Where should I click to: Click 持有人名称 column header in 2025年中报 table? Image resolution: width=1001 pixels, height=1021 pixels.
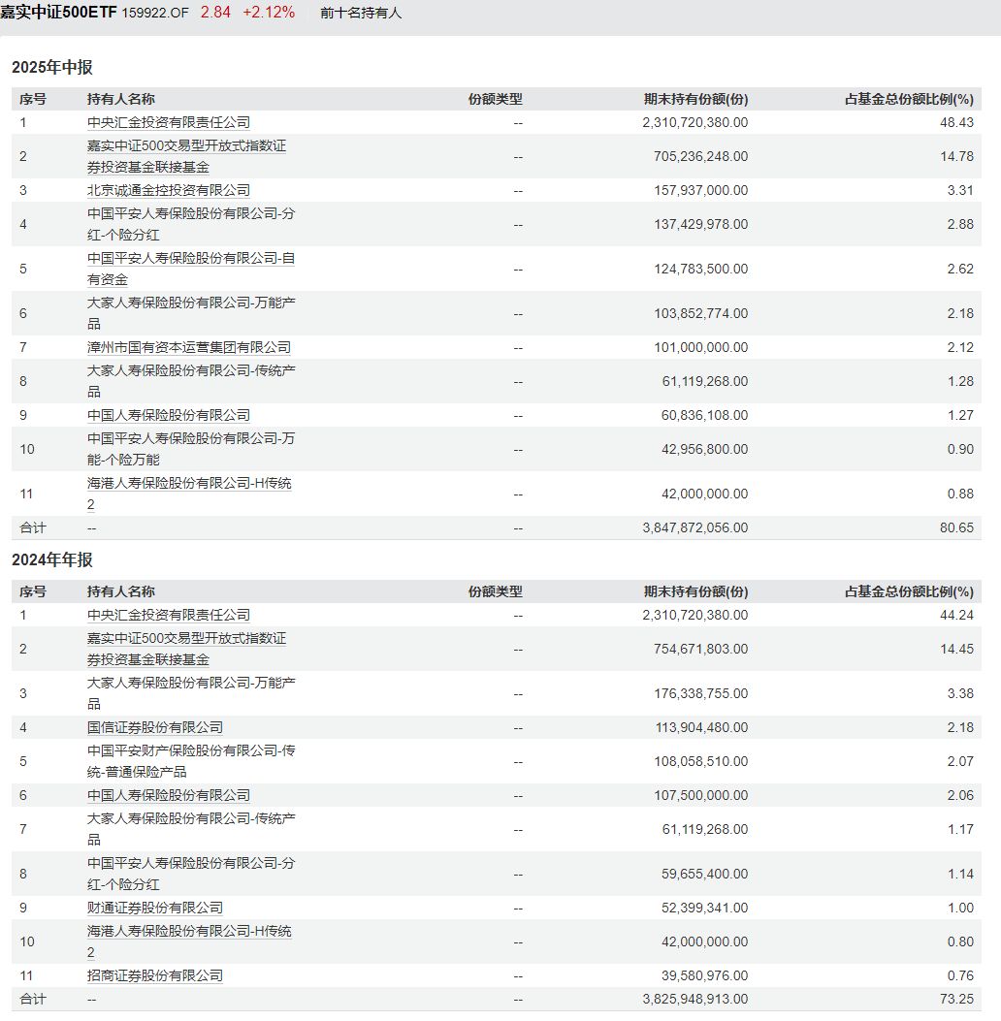click(x=120, y=99)
